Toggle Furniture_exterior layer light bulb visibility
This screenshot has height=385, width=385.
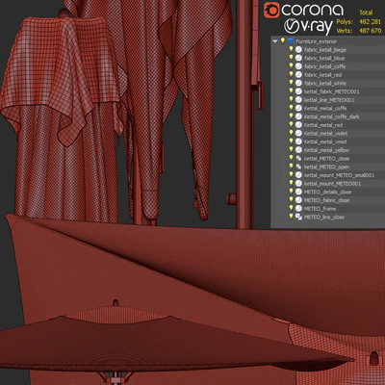pyautogui.click(x=283, y=40)
